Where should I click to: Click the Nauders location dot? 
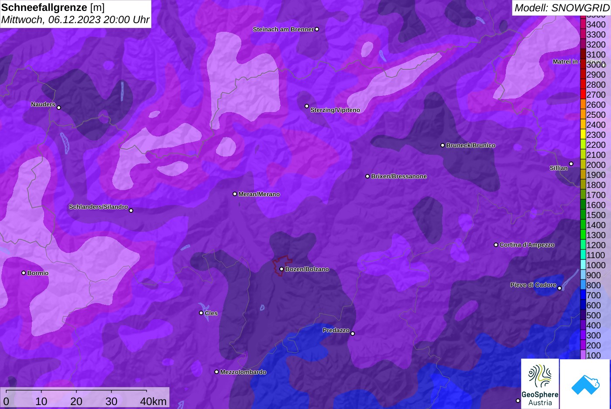click(x=59, y=107)
